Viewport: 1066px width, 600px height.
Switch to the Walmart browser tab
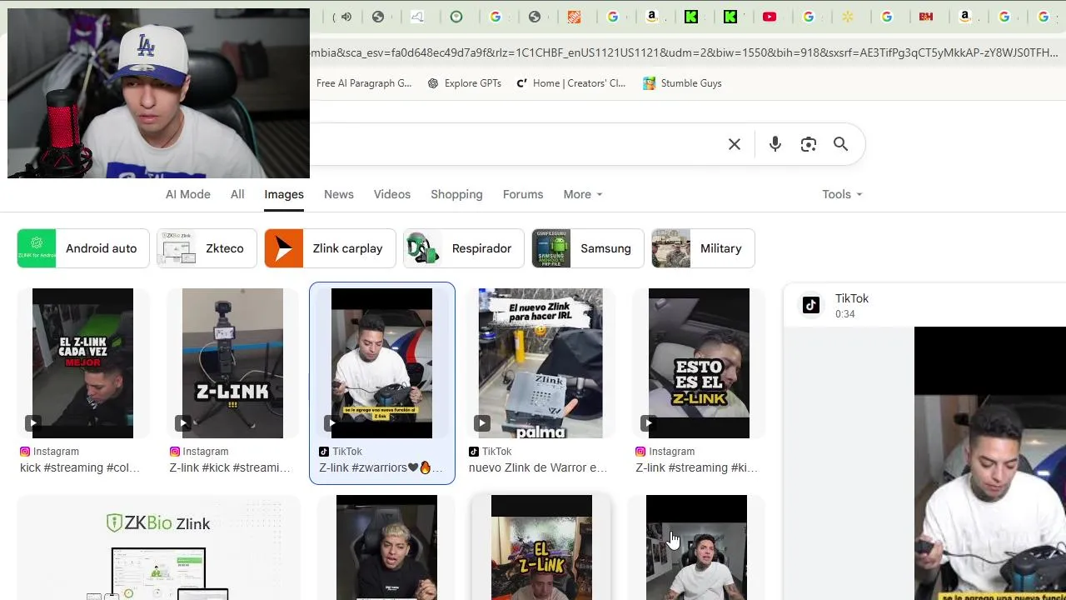[848, 17]
